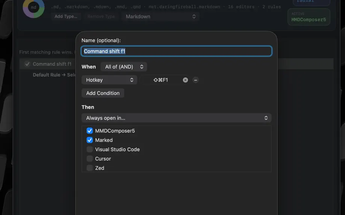Click the '2 rules' text in header

[272, 7]
